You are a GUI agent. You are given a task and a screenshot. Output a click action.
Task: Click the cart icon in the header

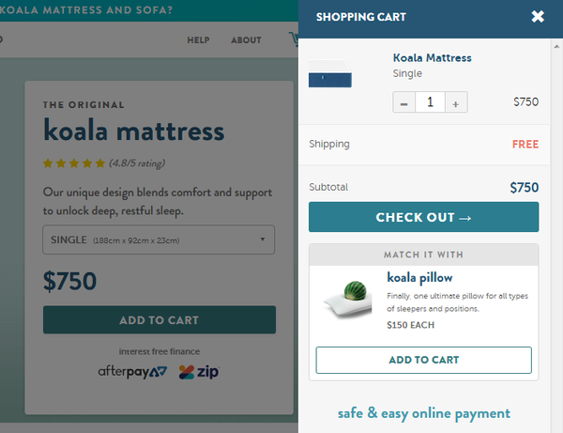coord(293,40)
